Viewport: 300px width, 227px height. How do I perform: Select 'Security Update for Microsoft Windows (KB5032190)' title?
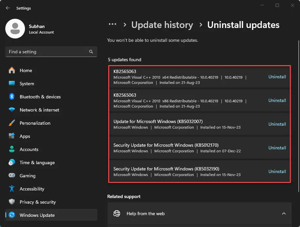tap(166, 169)
